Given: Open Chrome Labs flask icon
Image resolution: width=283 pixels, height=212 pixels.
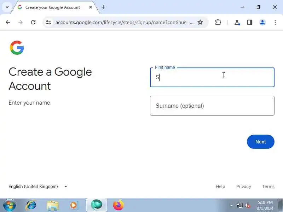Looking at the screenshot, I should click(x=237, y=22).
